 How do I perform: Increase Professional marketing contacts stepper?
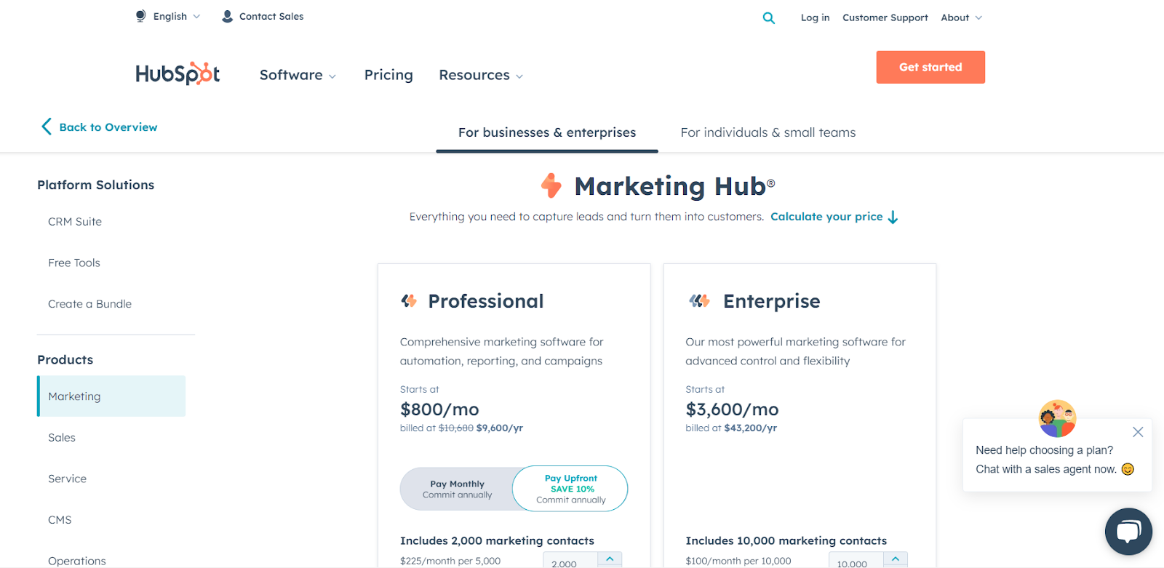pos(610,559)
